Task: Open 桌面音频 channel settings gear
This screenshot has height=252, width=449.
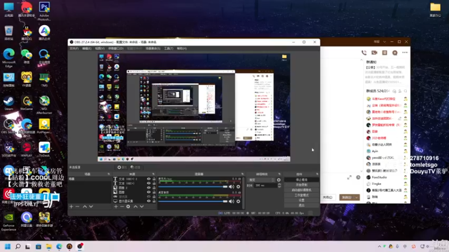Action: [x=238, y=201]
